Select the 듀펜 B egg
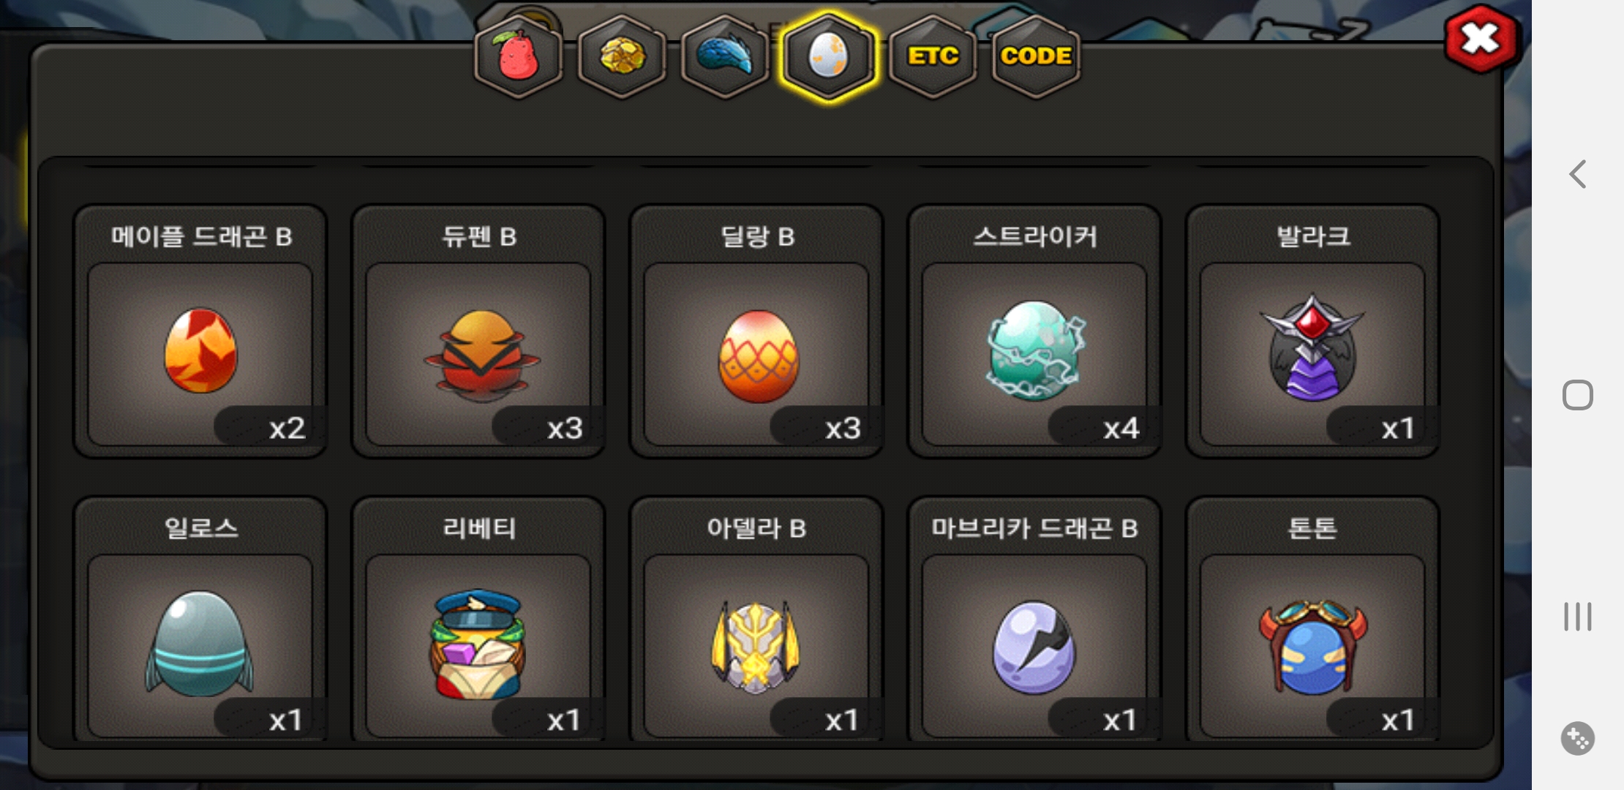Image resolution: width=1624 pixels, height=790 pixels. tap(478, 331)
